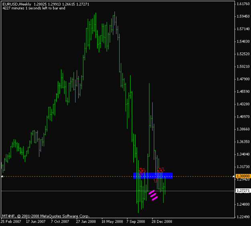Click price axis label 1.45590
The height and width of the screenshot is (226, 251).
(243, 92)
